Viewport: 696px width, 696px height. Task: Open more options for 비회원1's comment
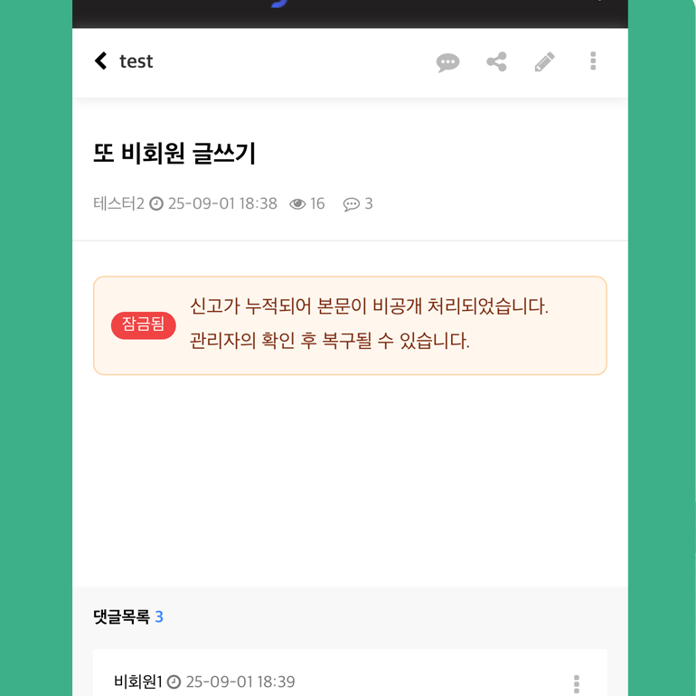click(x=577, y=684)
